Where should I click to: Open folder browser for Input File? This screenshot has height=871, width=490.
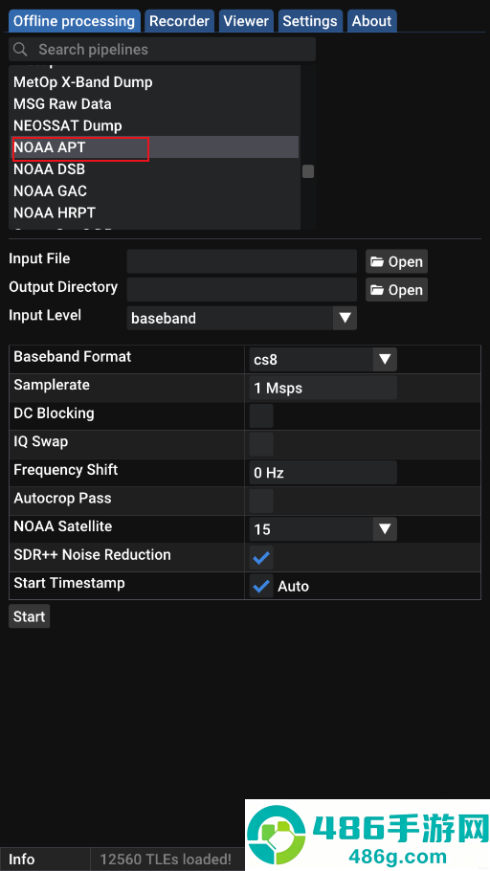(x=396, y=261)
